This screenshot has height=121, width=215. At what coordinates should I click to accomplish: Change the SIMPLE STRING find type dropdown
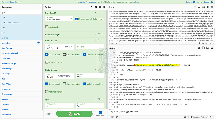point(65,76)
